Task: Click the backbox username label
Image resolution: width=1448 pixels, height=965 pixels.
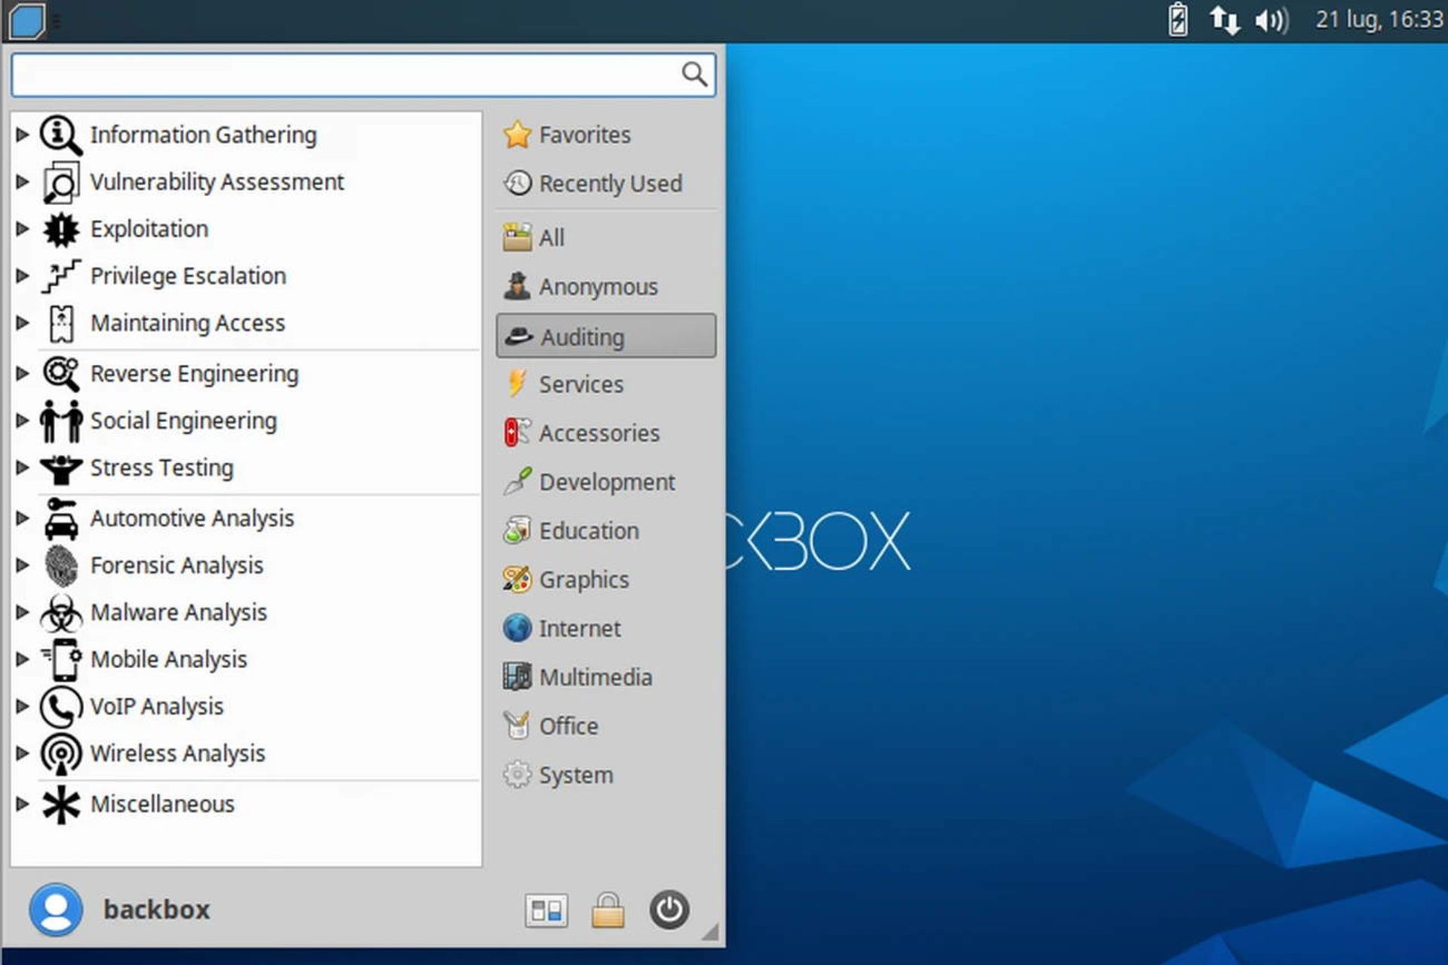Action: coord(157,910)
